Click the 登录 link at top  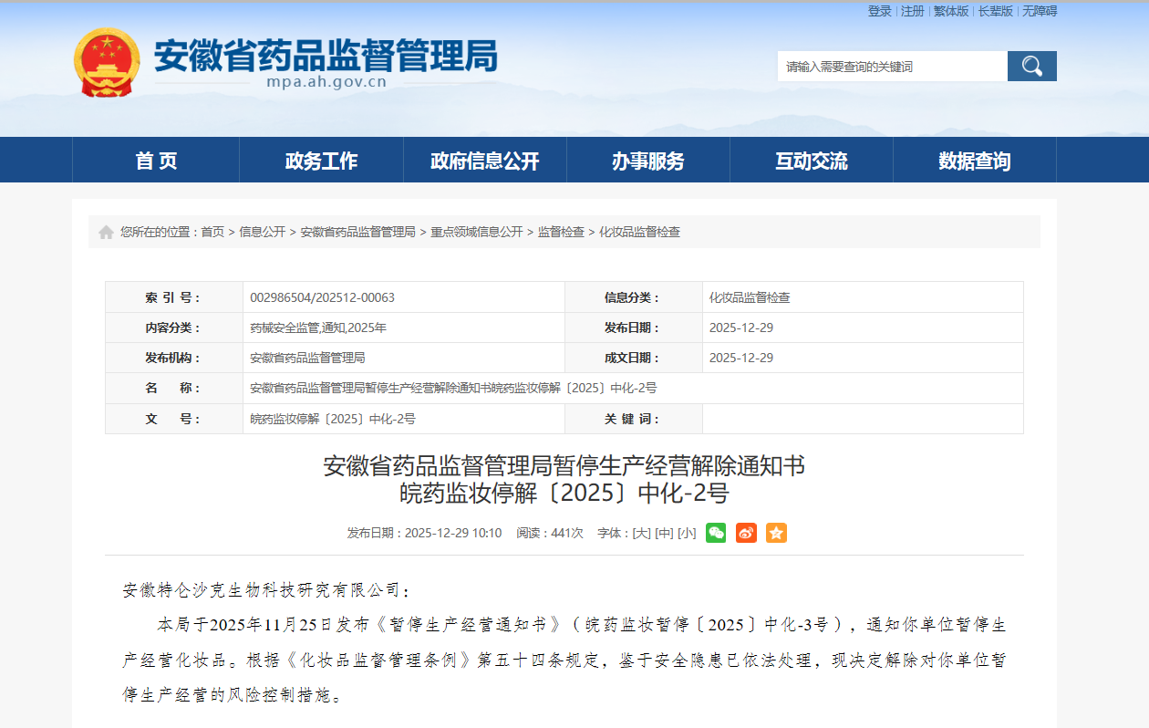coord(880,11)
